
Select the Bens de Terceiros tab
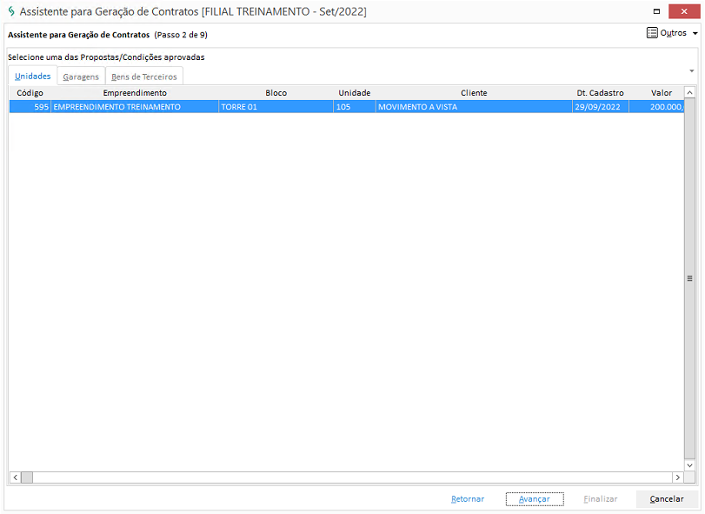pyautogui.click(x=144, y=77)
